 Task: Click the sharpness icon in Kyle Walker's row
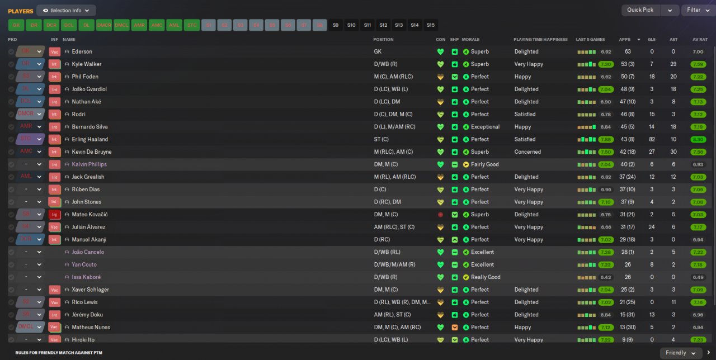[455, 64]
